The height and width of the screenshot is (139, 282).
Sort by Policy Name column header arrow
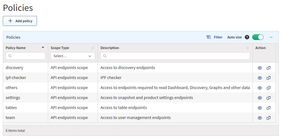click(x=43, y=48)
